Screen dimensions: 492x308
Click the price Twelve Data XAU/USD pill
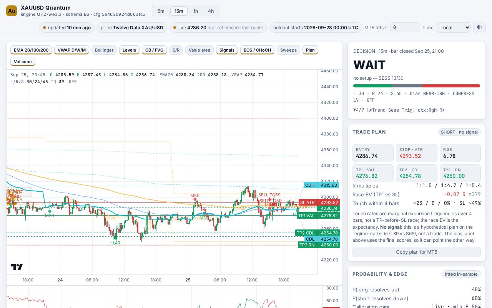[132, 27]
